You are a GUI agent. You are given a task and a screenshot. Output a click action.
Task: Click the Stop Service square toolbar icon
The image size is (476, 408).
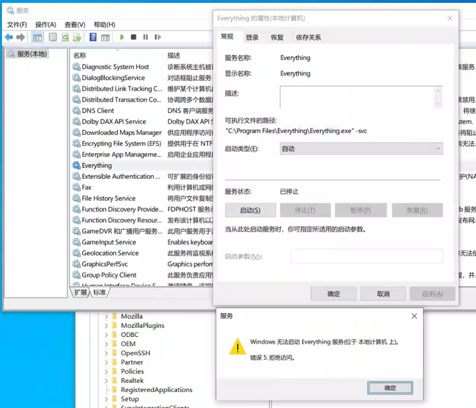click(133, 37)
